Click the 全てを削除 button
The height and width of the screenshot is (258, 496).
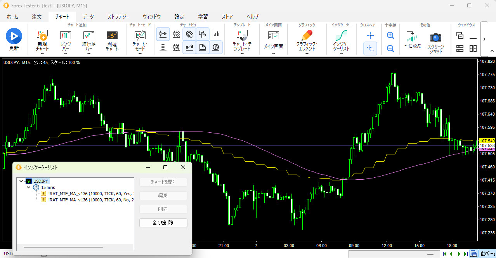tap(163, 223)
